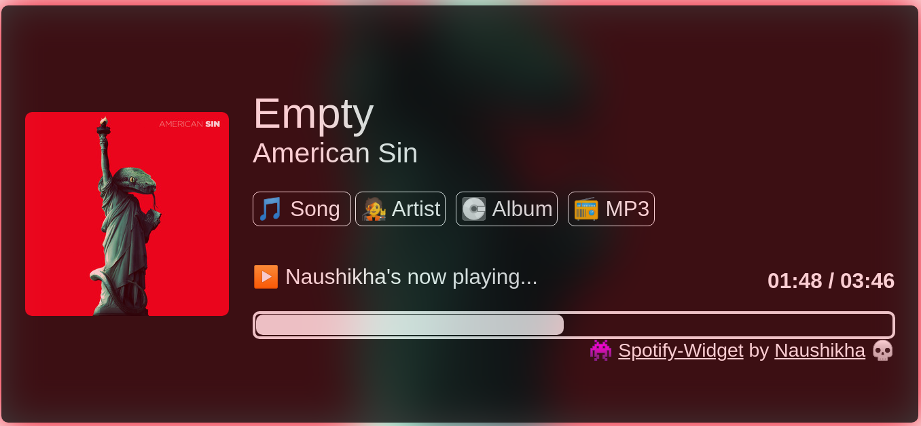Click the filled part of progress bar
This screenshot has width=921, height=426.
tap(410, 325)
